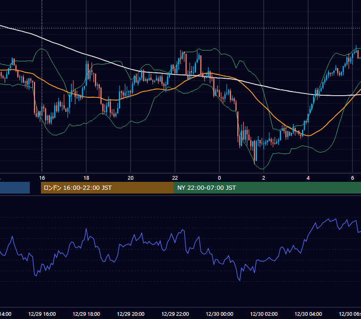Click the 12/29 16:00 date label

coord(42,314)
